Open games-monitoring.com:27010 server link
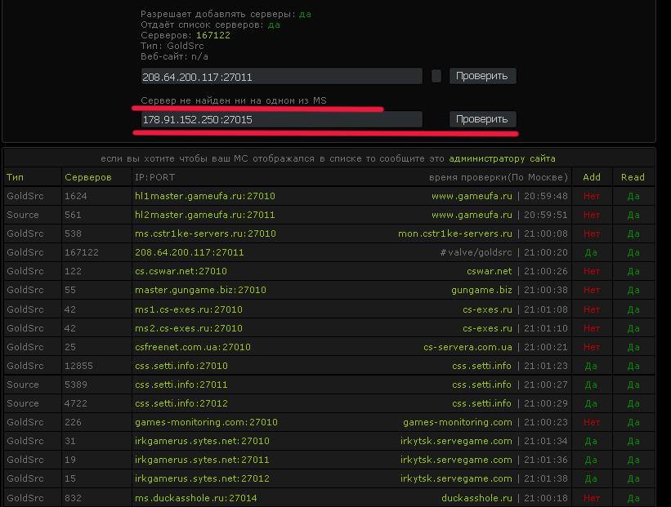 (206, 422)
